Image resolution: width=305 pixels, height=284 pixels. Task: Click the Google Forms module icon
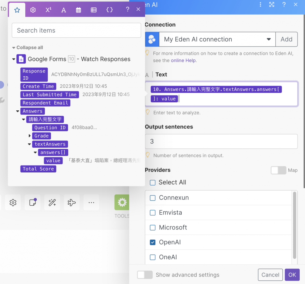21,59
